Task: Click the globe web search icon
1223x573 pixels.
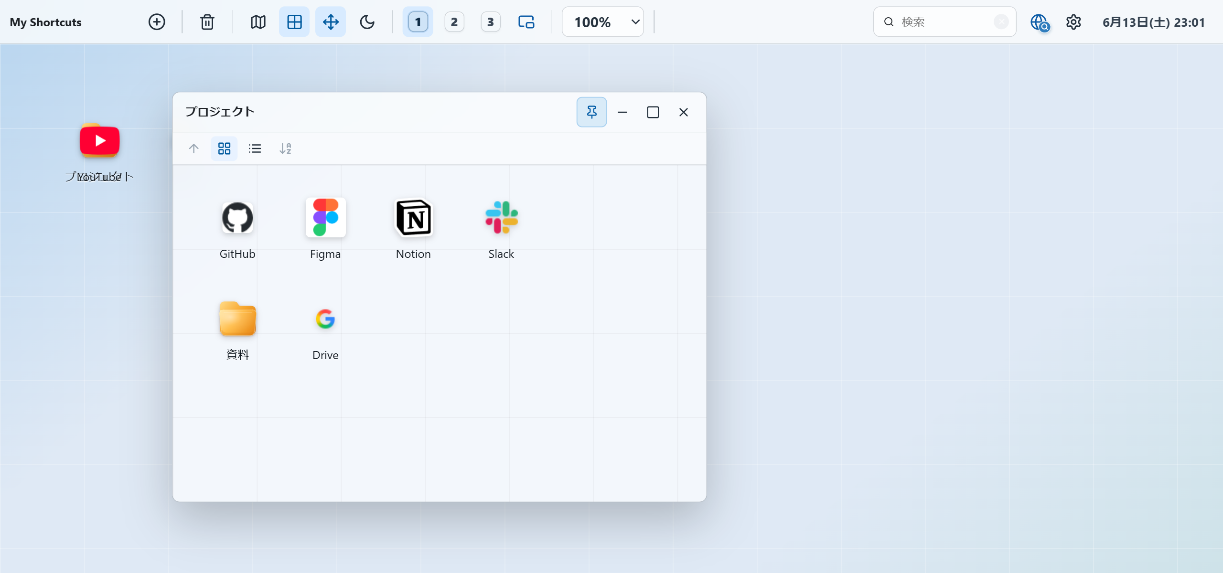Action: (x=1040, y=22)
